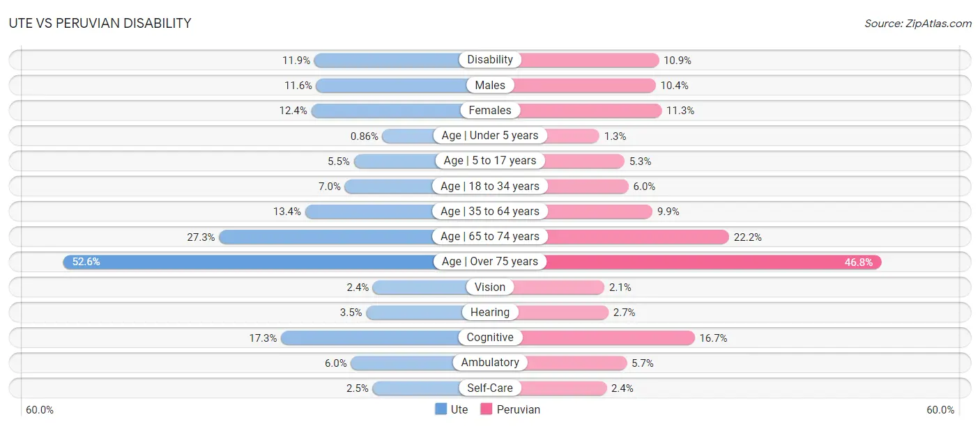The image size is (980, 426).
Task: Toggle the Ute series legend label
Action: (x=459, y=409)
